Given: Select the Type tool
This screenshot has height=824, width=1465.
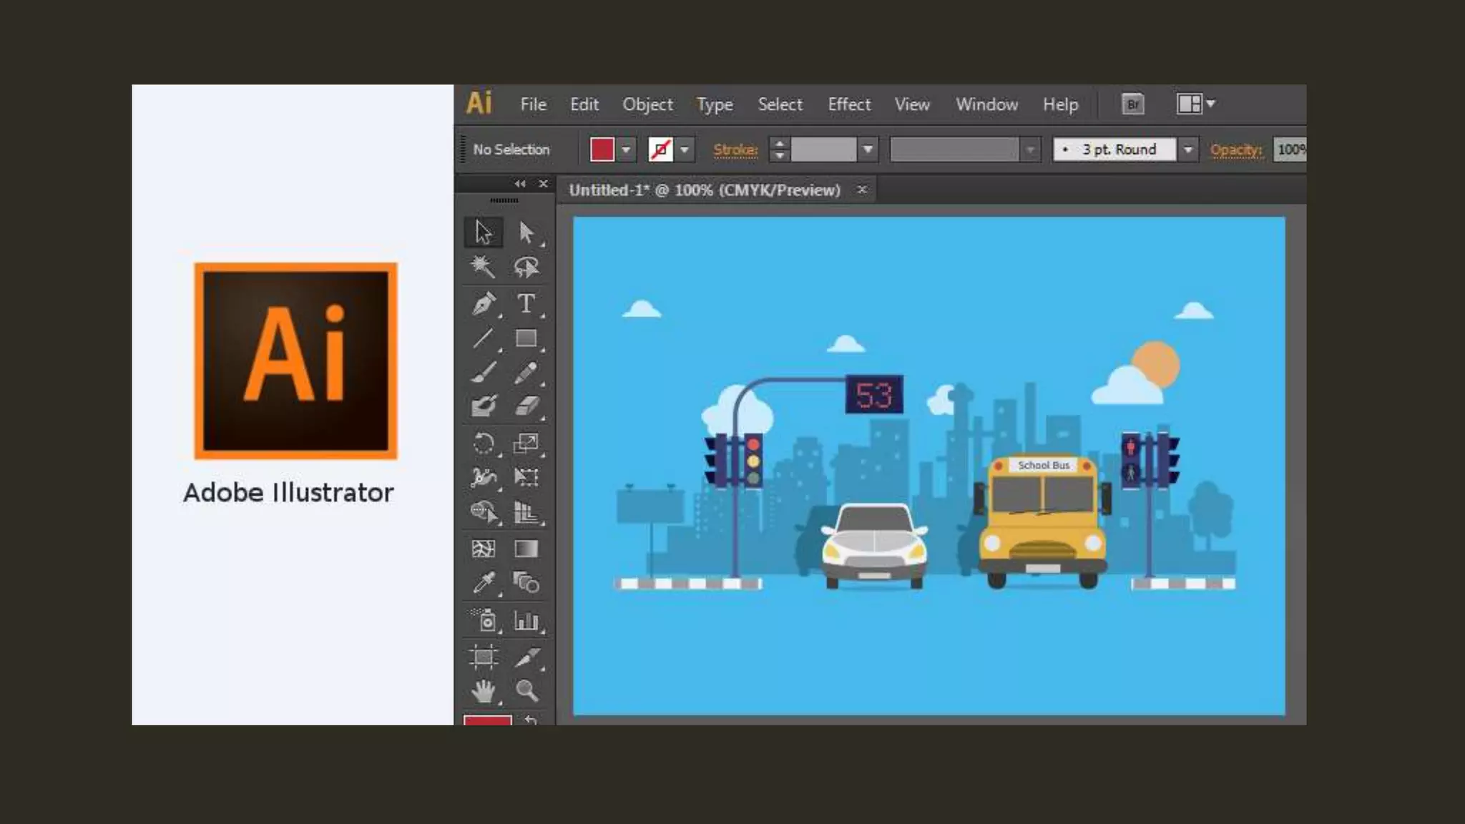Looking at the screenshot, I should 526,304.
